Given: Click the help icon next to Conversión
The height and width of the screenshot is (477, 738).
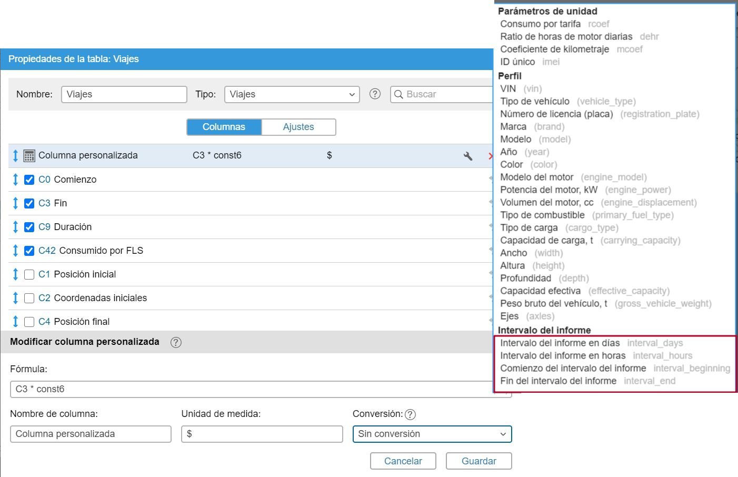Looking at the screenshot, I should [x=411, y=414].
